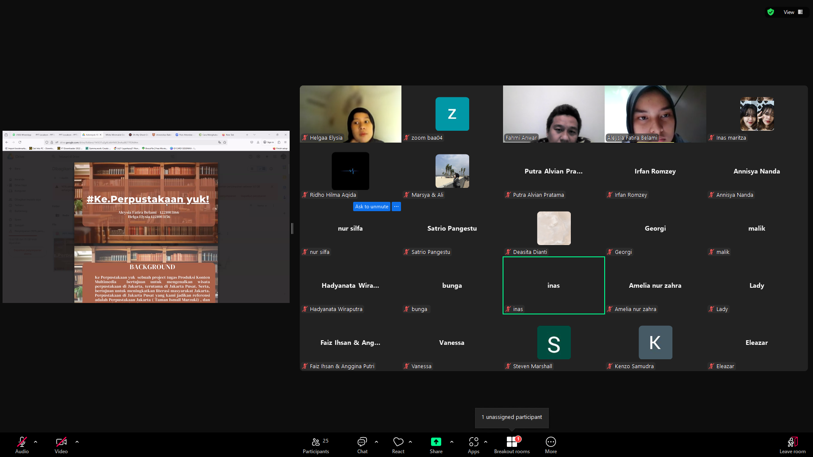This screenshot has height=457, width=813.
Task: Click muted mic icon beside Hadyanata Wiraputra
Action: tap(305, 309)
